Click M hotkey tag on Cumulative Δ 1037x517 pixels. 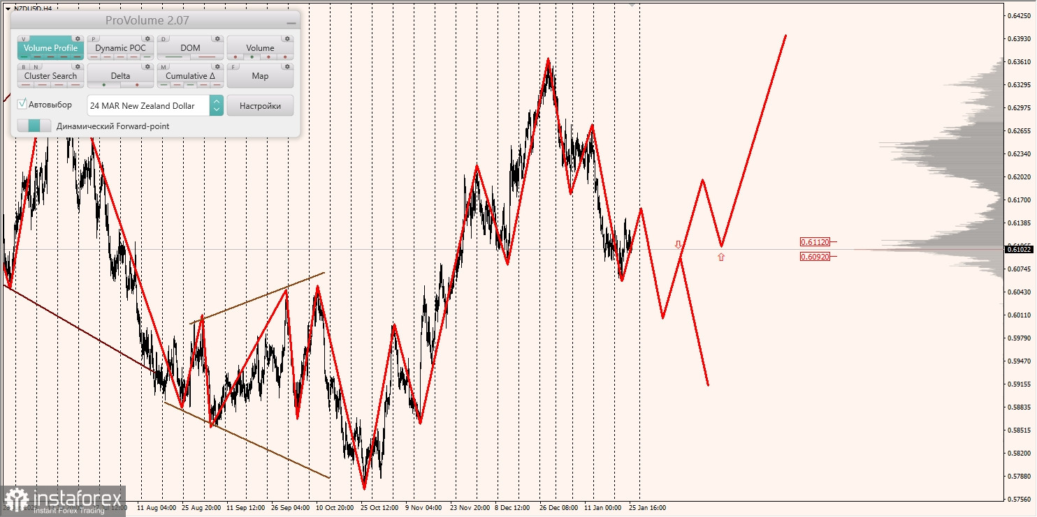164,67
